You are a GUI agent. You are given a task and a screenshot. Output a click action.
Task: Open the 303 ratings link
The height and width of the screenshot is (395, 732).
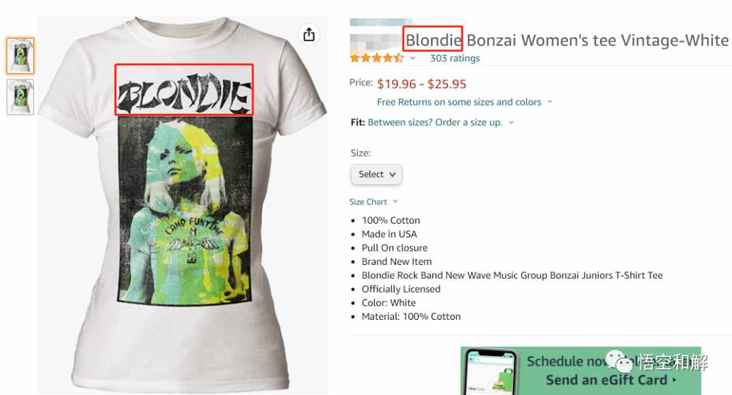coord(455,58)
